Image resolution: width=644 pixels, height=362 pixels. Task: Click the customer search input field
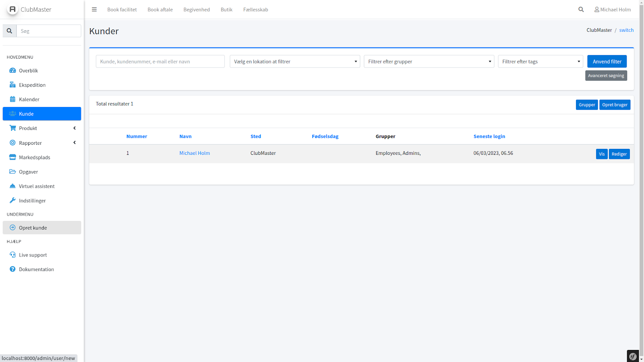tap(160, 62)
